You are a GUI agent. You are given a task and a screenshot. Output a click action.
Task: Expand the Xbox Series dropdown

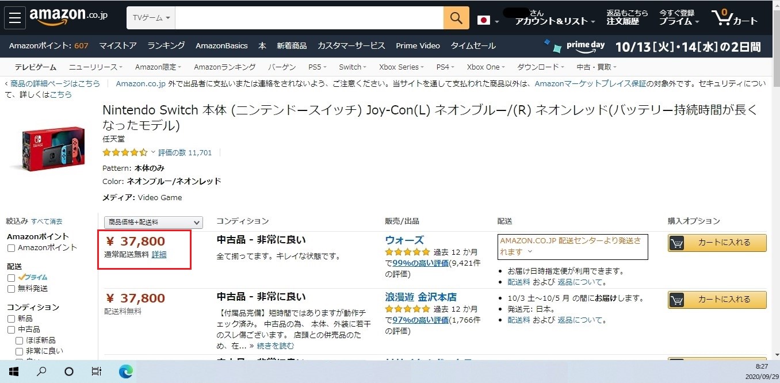(x=403, y=67)
